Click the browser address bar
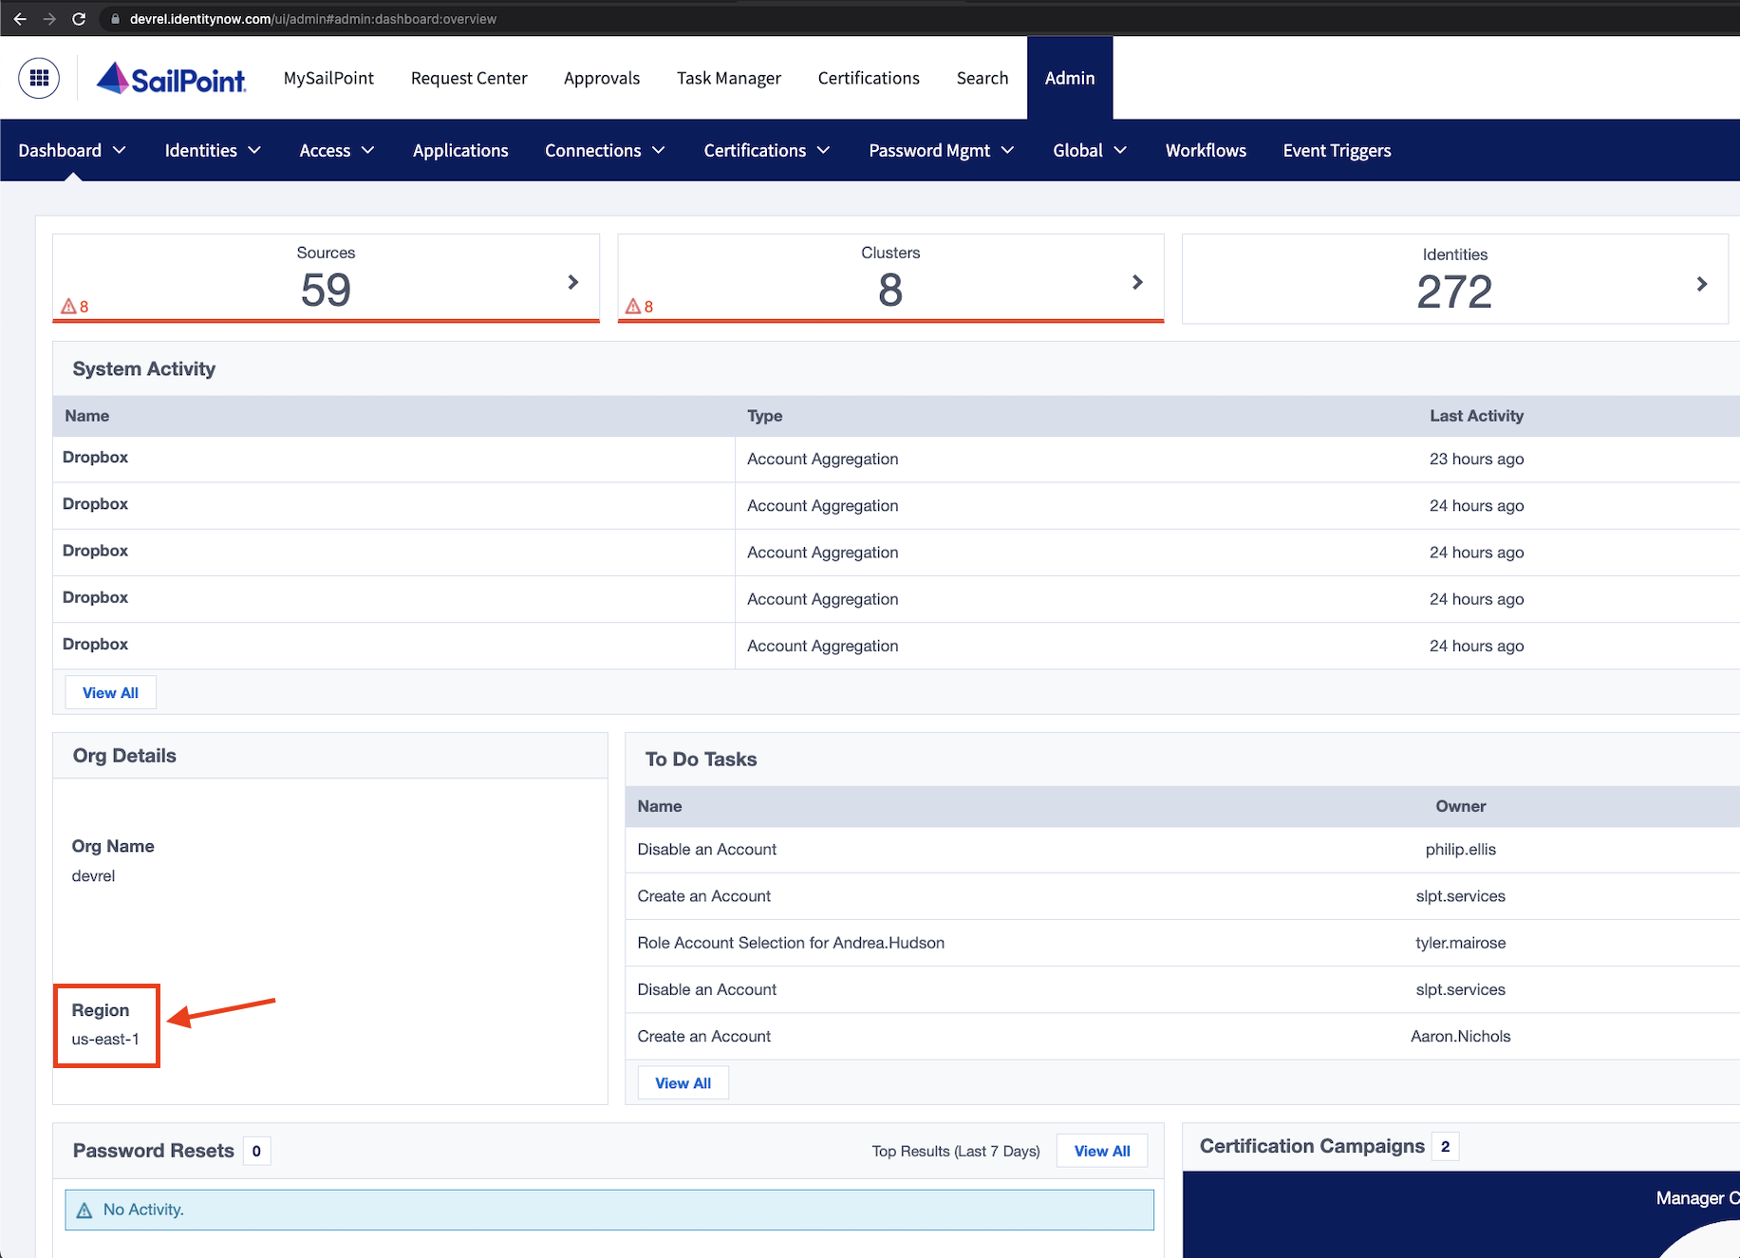 312,19
